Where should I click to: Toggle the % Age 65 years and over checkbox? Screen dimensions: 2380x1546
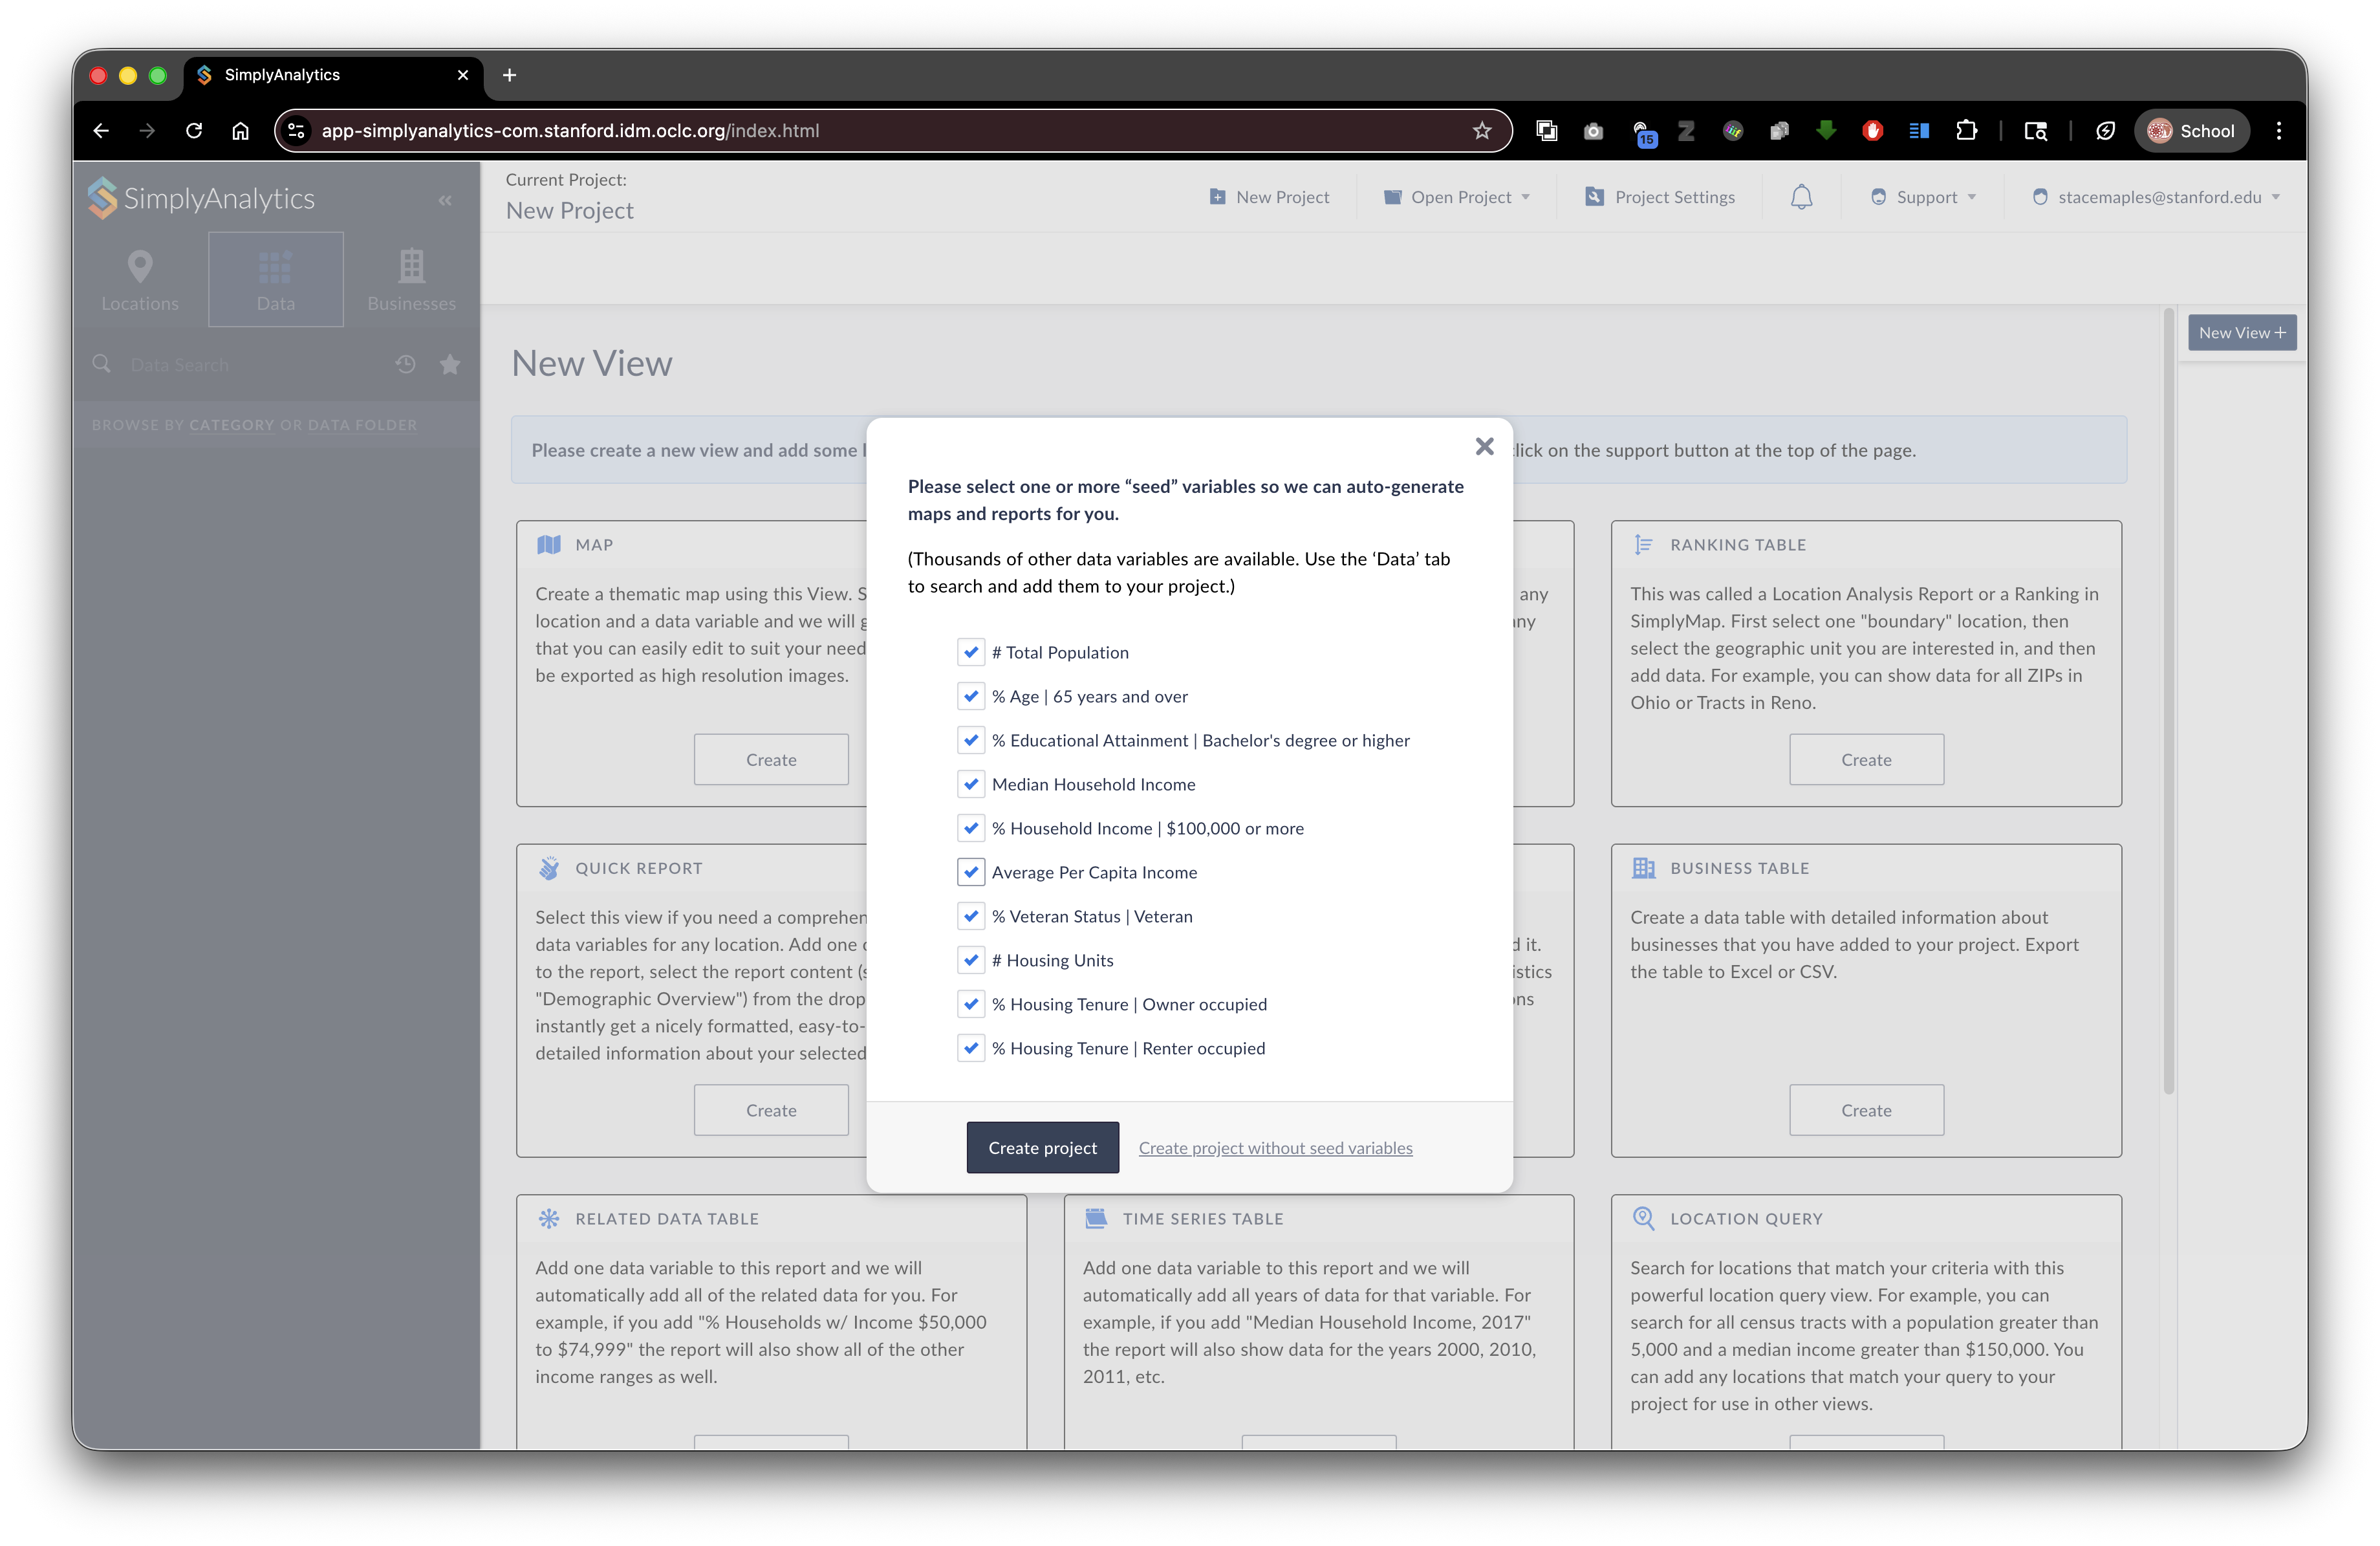click(970, 696)
